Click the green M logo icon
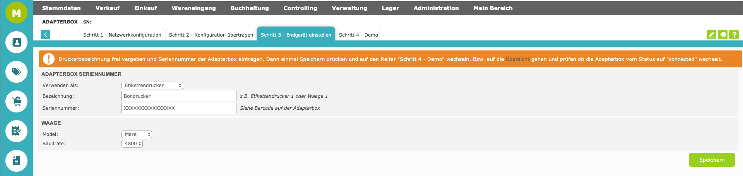Image resolution: width=743 pixels, height=176 pixels. point(16,13)
